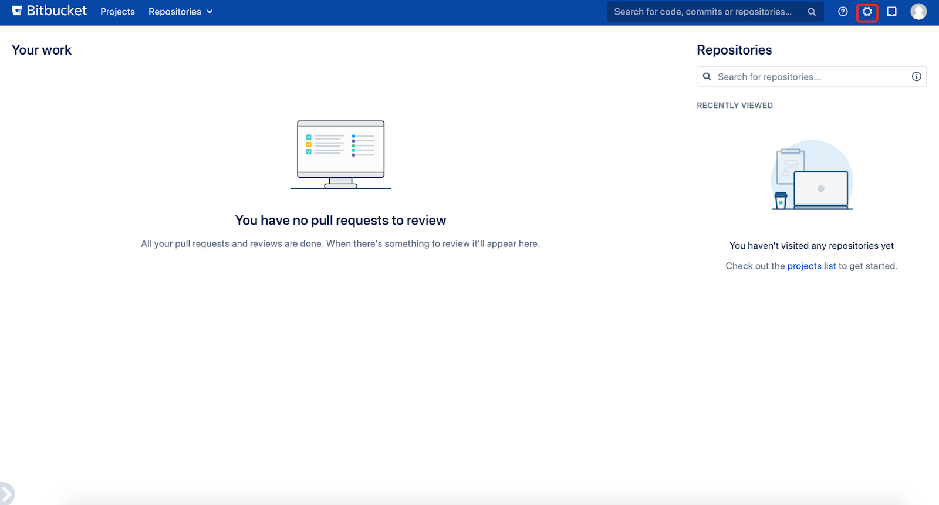Open the help question mark icon
Screen dimensions: 939x505
[843, 12]
